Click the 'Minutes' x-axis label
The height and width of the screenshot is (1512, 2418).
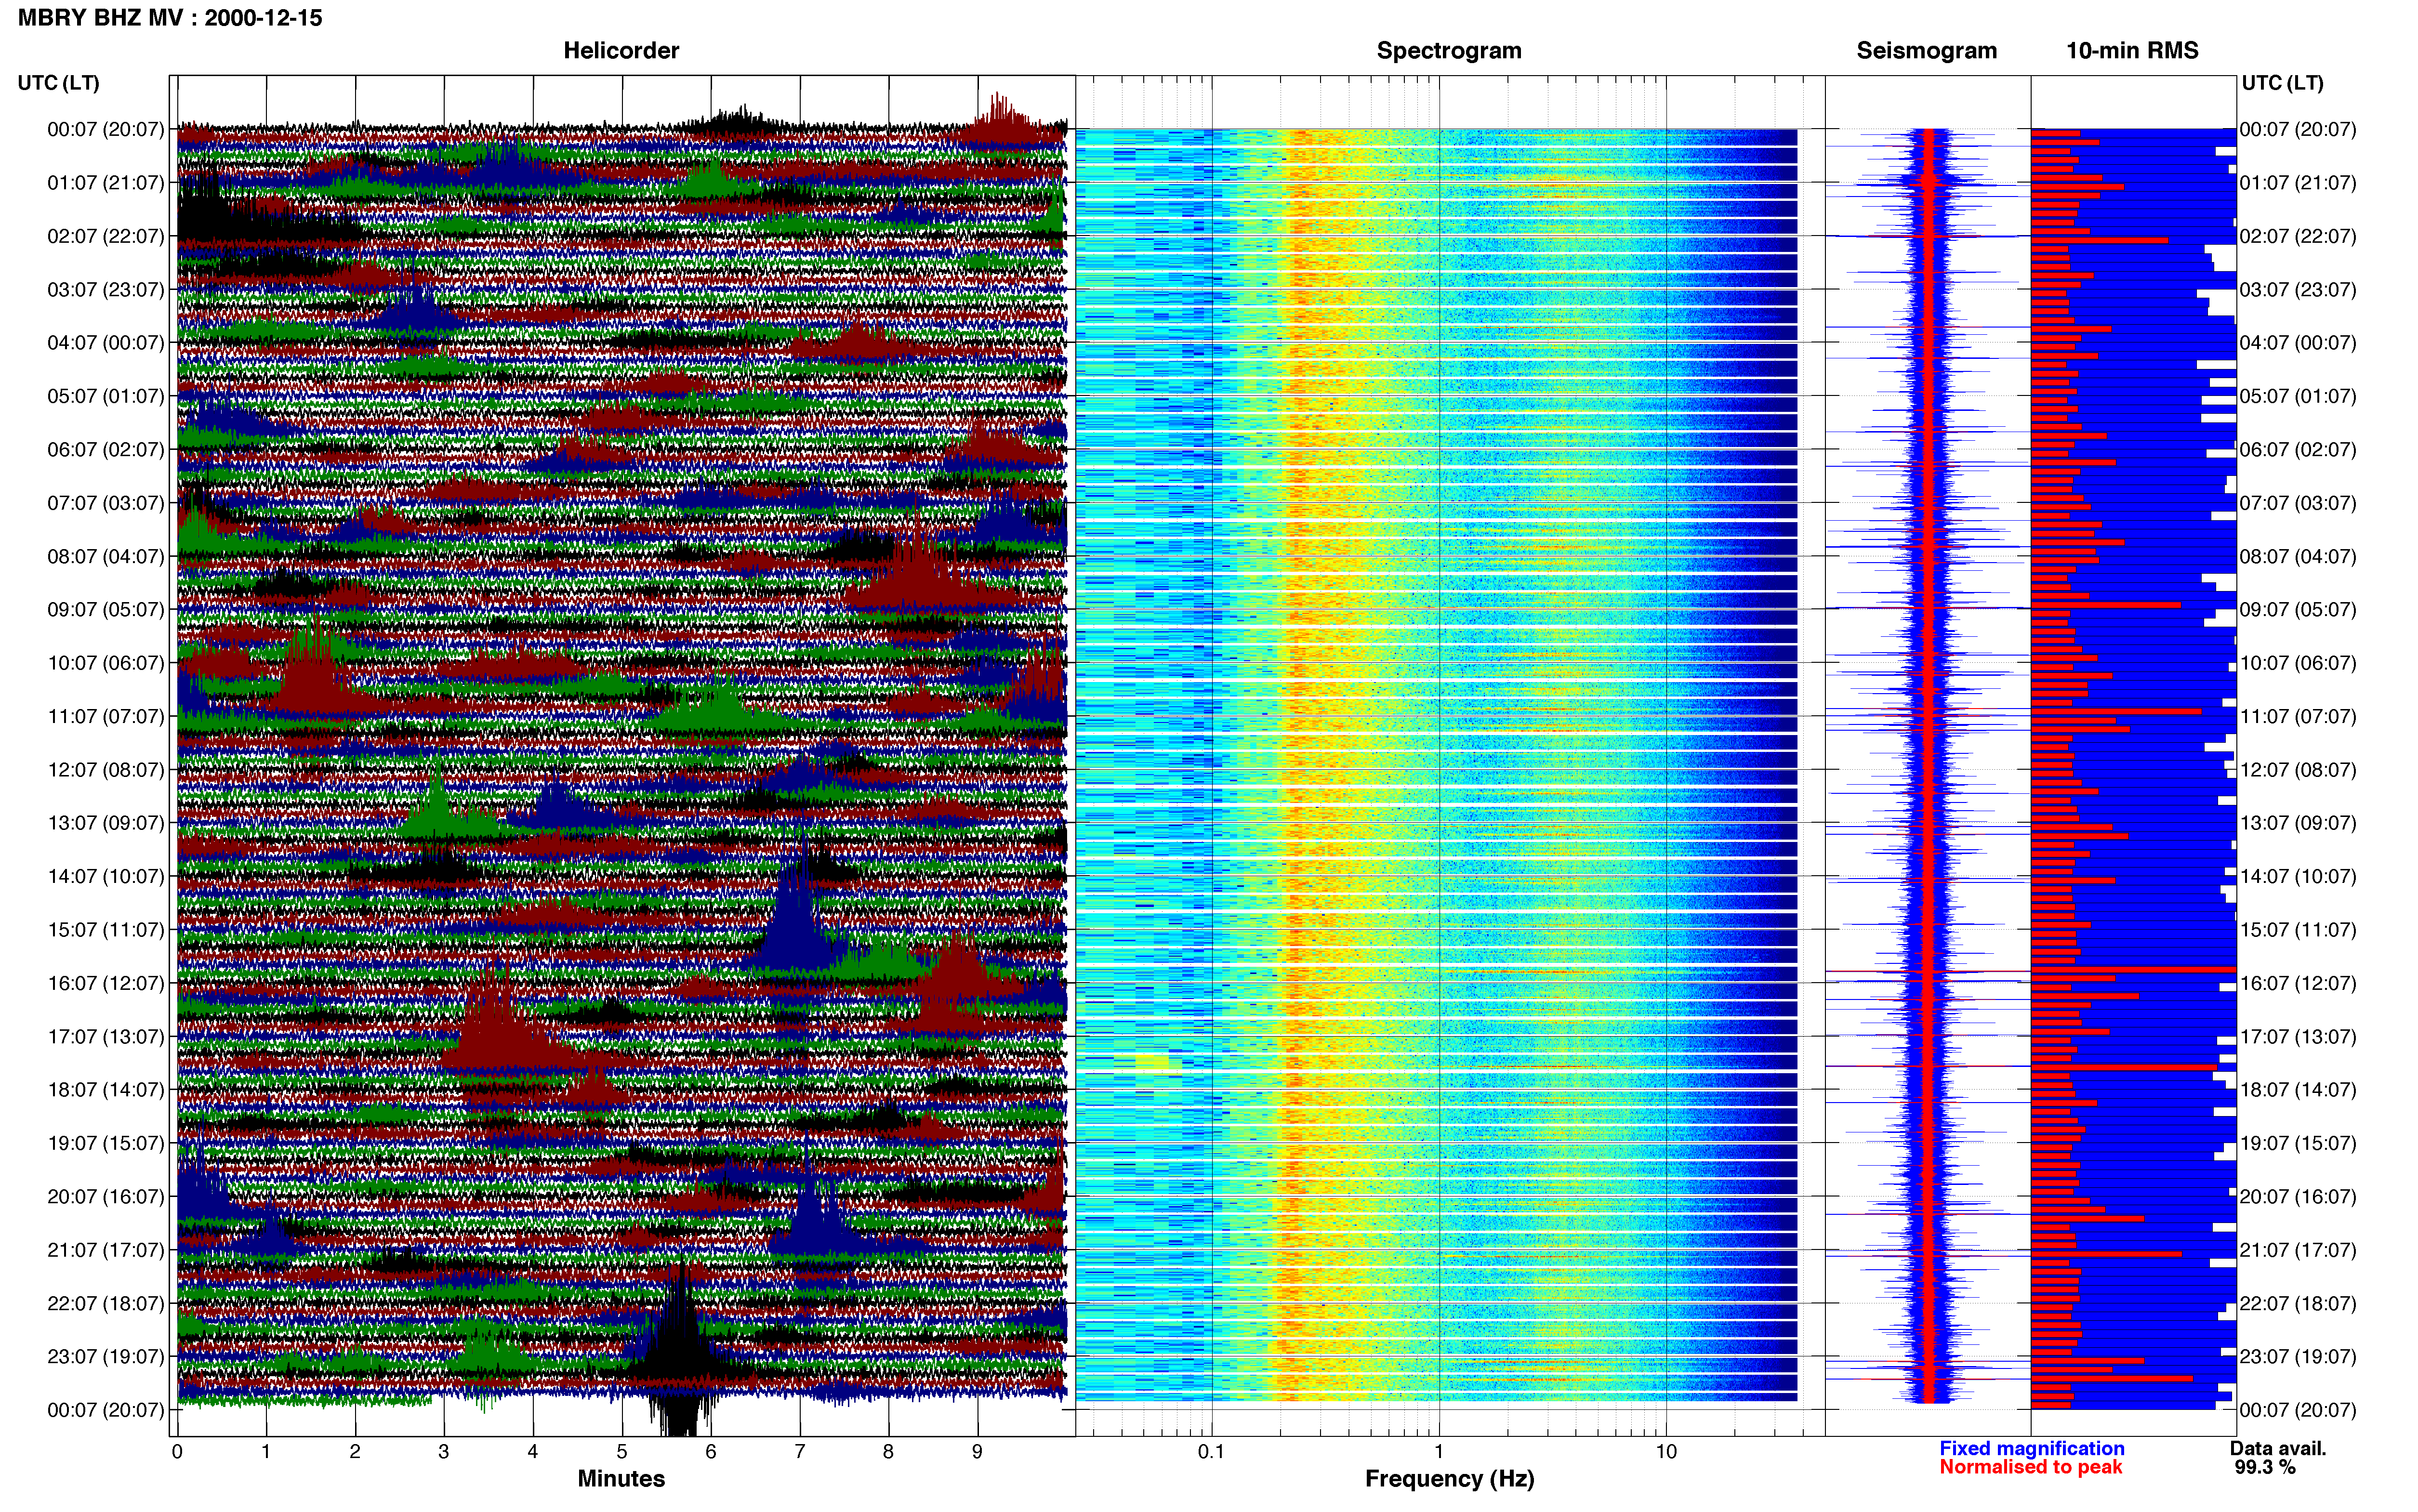pyautogui.click(x=621, y=1478)
